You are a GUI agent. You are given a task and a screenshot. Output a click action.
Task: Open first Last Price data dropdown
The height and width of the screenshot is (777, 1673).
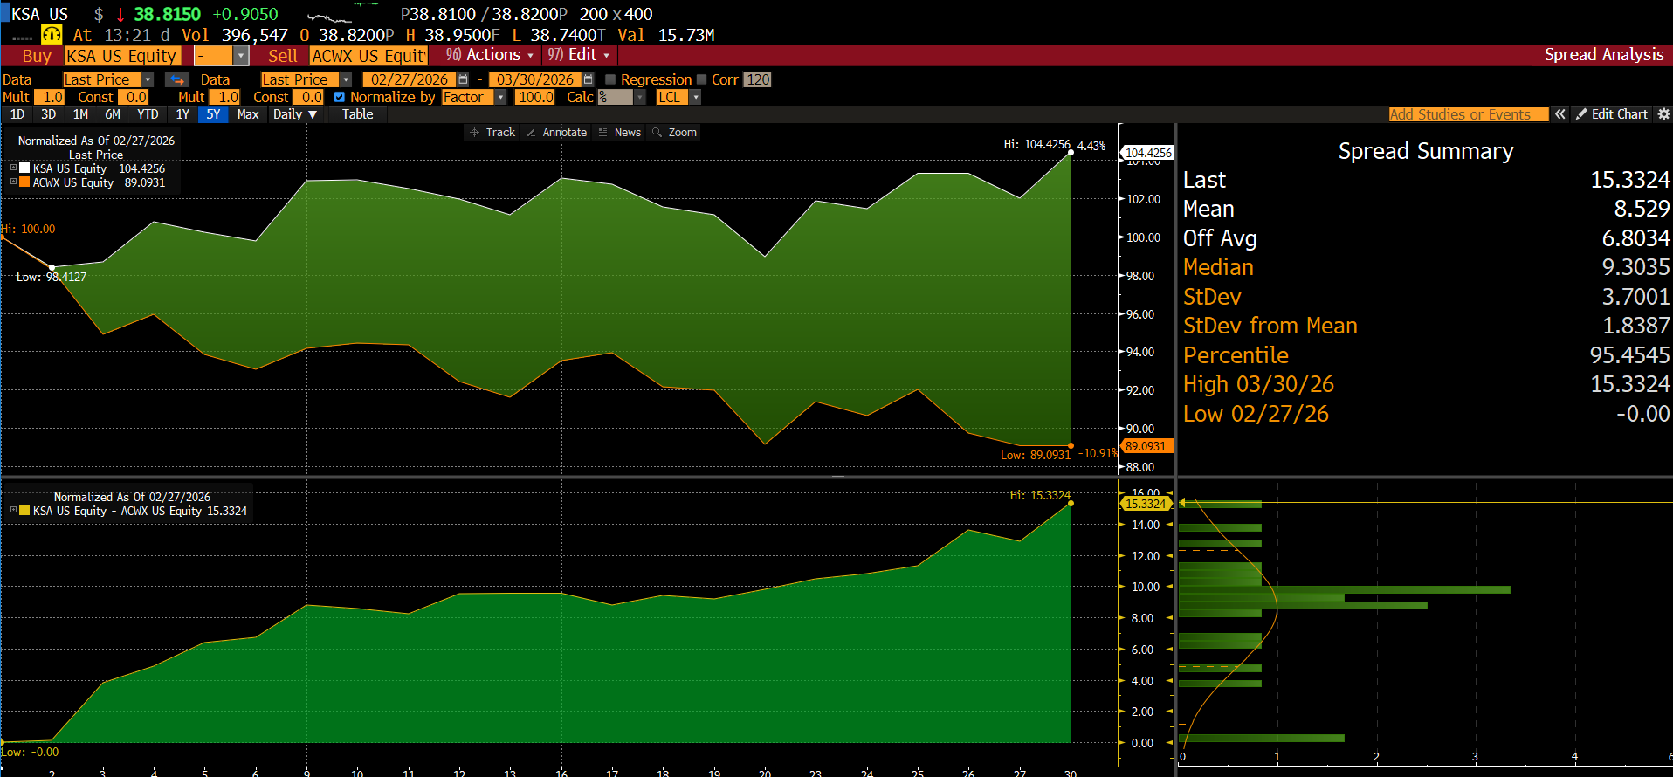pos(148,79)
